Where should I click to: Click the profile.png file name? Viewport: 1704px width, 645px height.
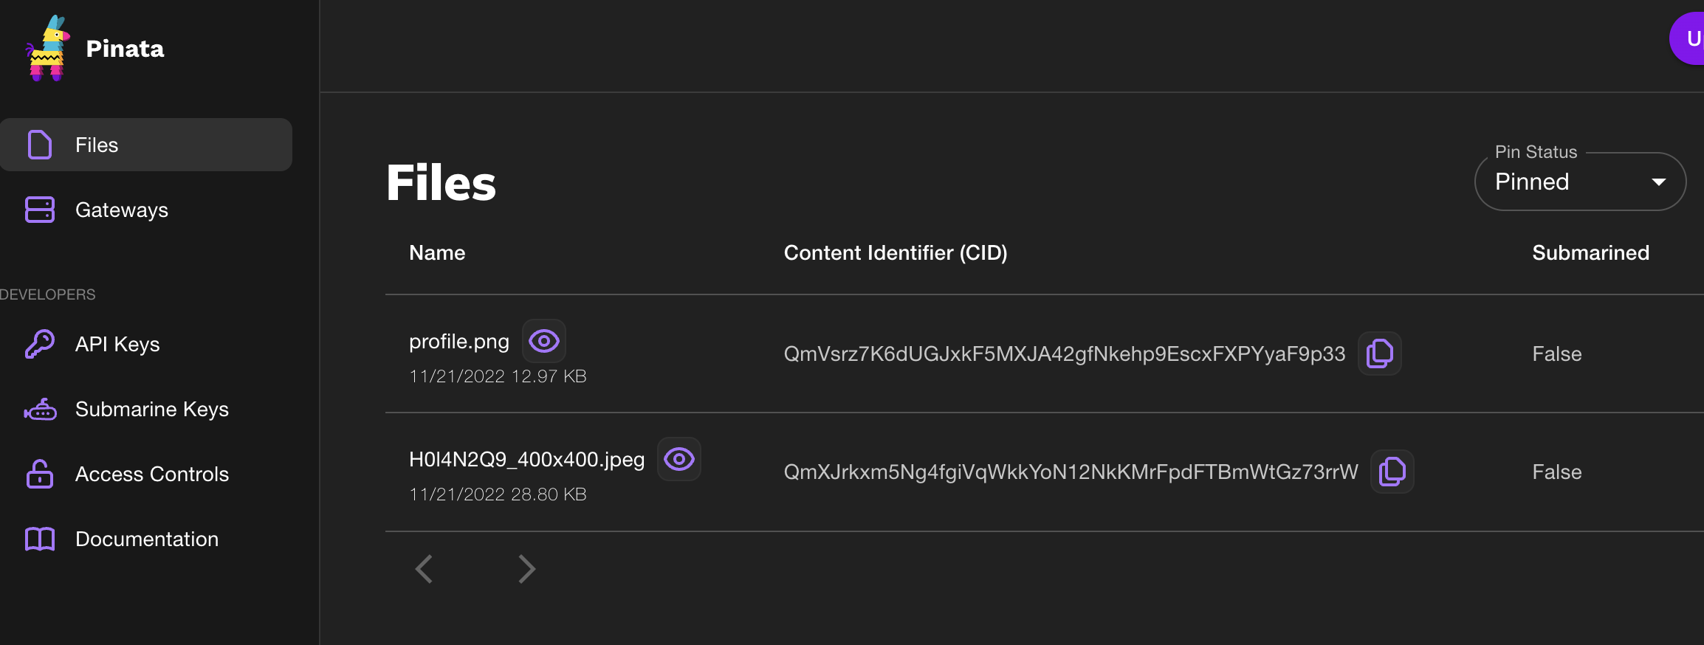coord(459,342)
